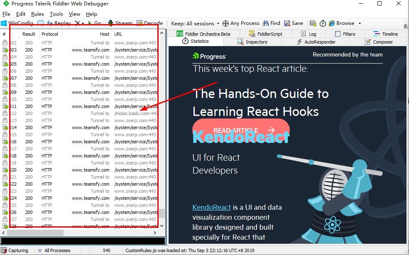This screenshot has width=409, height=255.
Task: Click the Any Process target icon
Action: tap(225, 23)
